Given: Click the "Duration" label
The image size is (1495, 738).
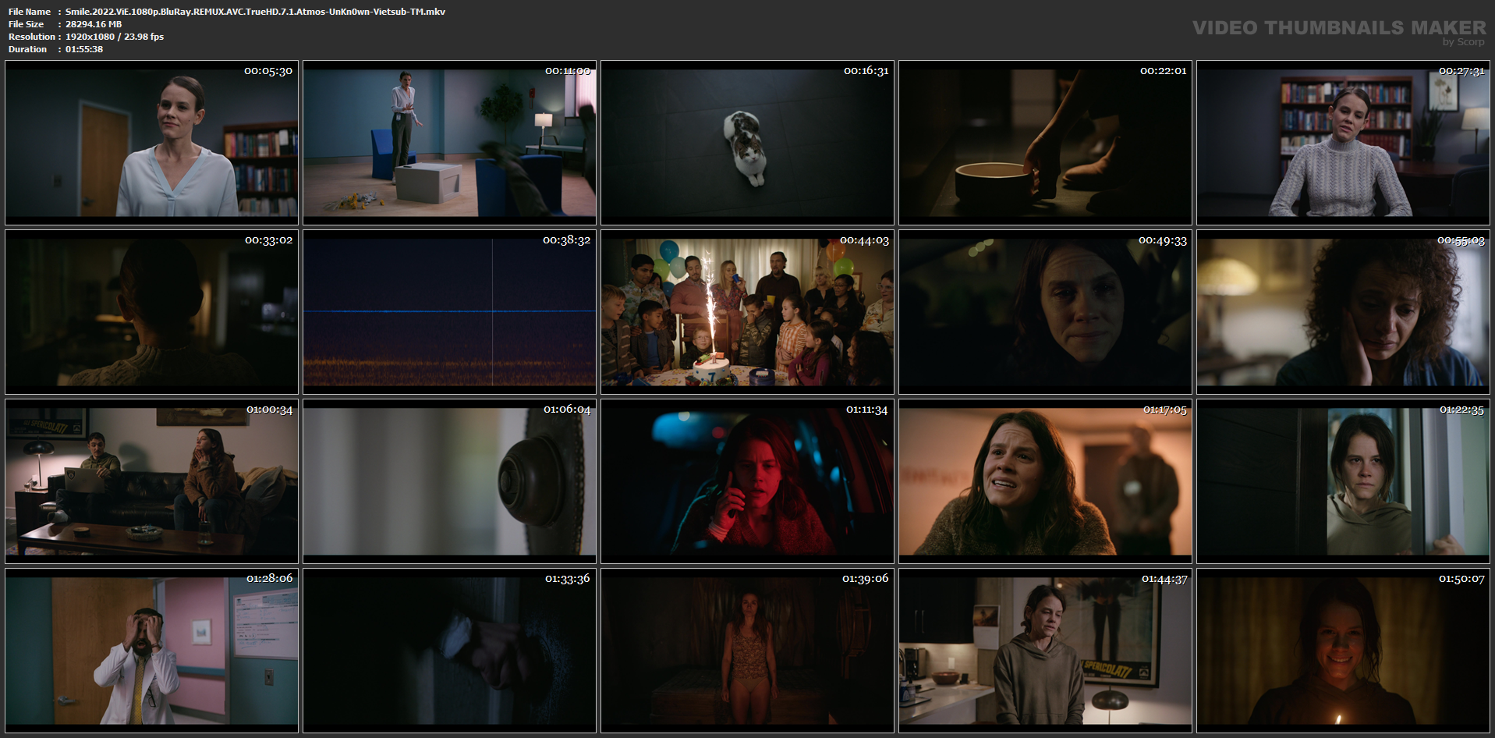Looking at the screenshot, I should pyautogui.click(x=27, y=49).
